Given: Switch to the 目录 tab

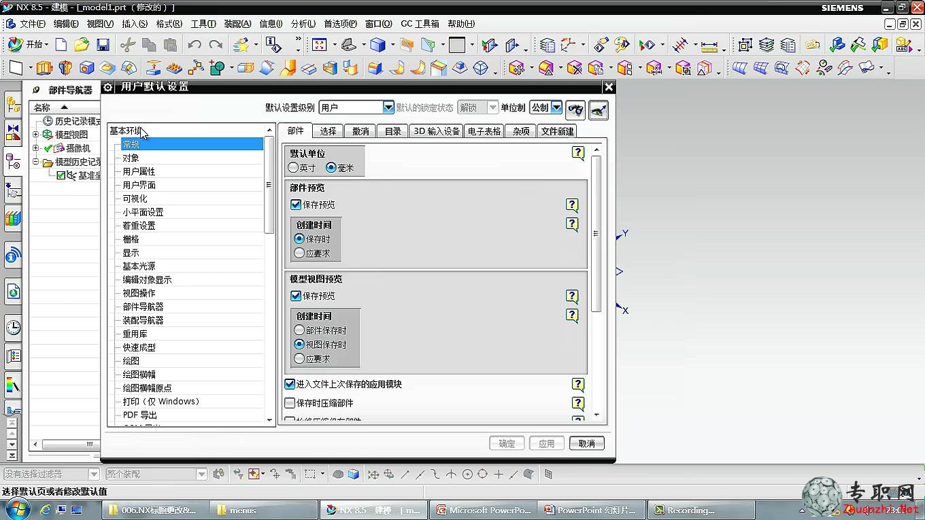Looking at the screenshot, I should coord(393,131).
